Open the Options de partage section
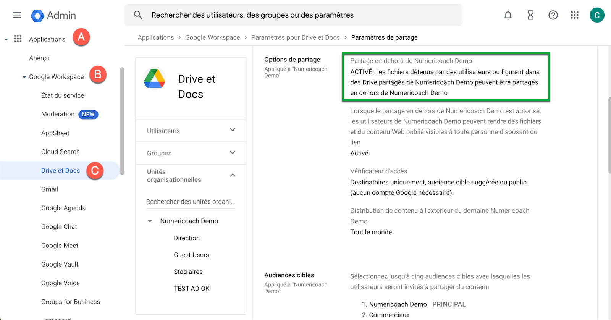The image size is (611, 320). point(292,60)
